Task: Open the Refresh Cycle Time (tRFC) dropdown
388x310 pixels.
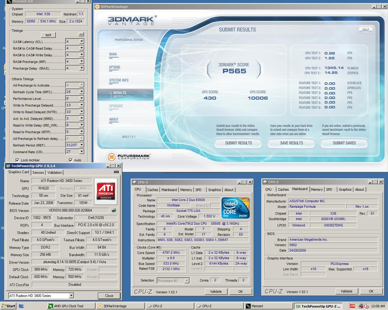Action: [x=82, y=92]
